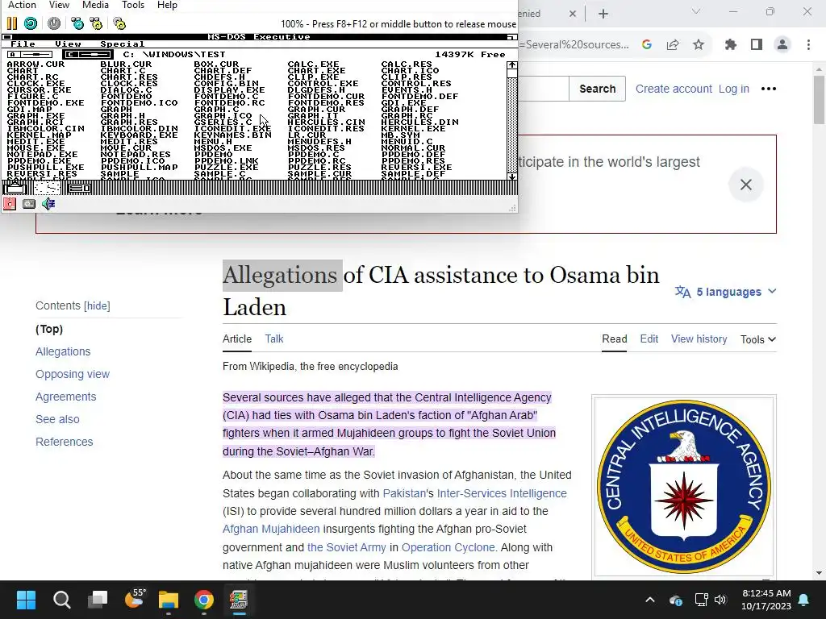Jump to the Opposing view section
826x619 pixels.
coord(73,374)
